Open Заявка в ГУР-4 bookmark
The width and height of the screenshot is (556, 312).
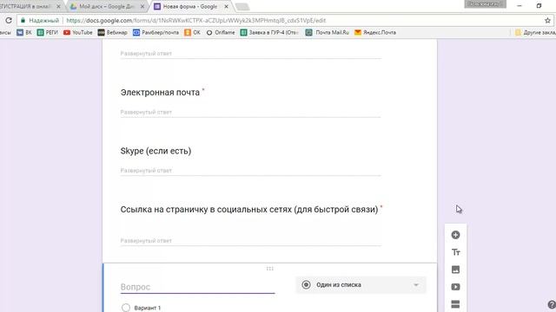269,33
